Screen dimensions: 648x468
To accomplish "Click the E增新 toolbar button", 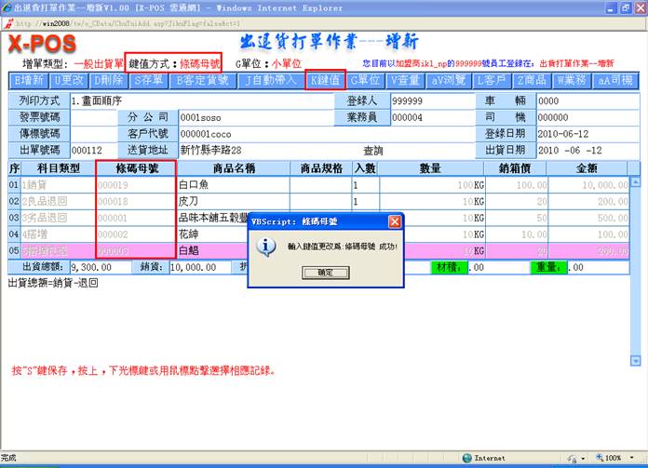I will 28,80.
